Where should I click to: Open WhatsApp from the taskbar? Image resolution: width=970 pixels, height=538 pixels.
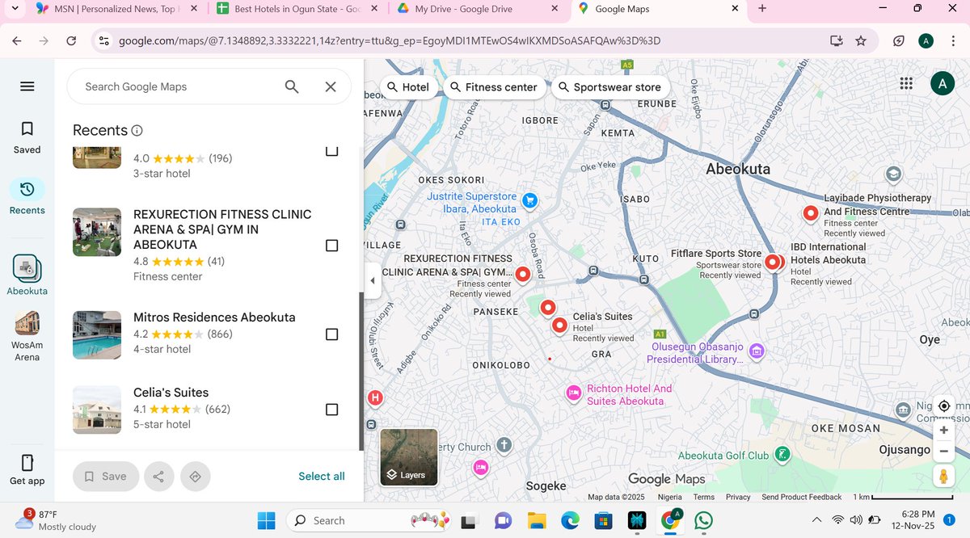pos(703,520)
